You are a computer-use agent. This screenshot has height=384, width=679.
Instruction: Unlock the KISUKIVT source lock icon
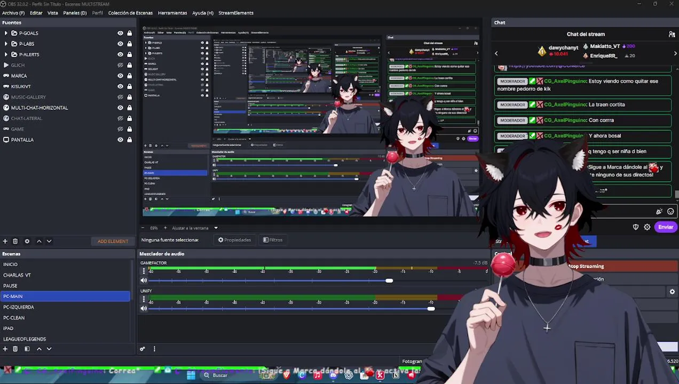129,86
